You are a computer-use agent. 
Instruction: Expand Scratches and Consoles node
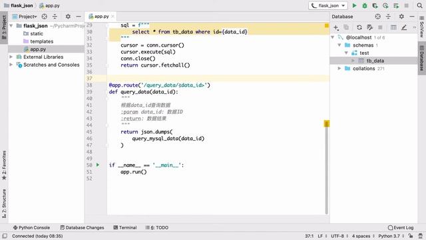click(x=11, y=65)
